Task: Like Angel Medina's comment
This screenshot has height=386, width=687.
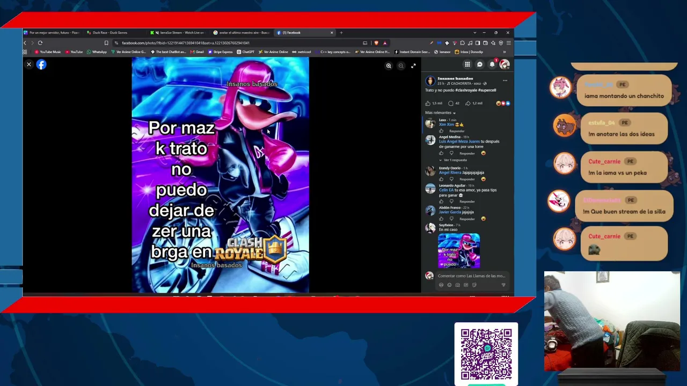Action: (441, 153)
